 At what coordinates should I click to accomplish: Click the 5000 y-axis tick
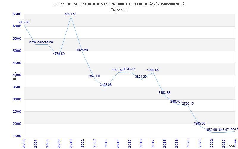tap(17, 51)
